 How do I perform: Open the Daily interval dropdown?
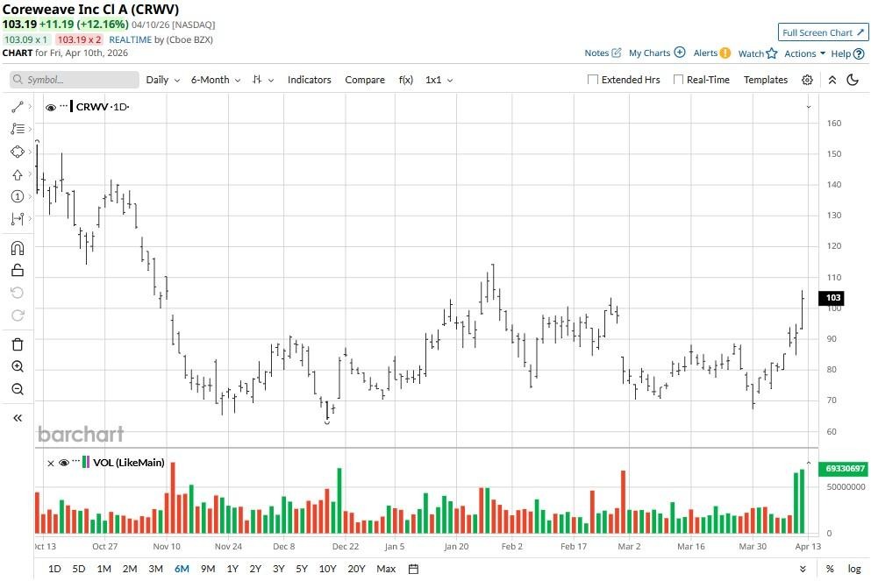tap(163, 80)
